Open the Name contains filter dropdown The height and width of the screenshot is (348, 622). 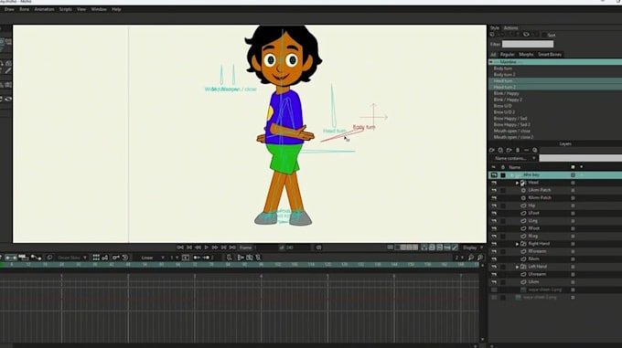514,158
